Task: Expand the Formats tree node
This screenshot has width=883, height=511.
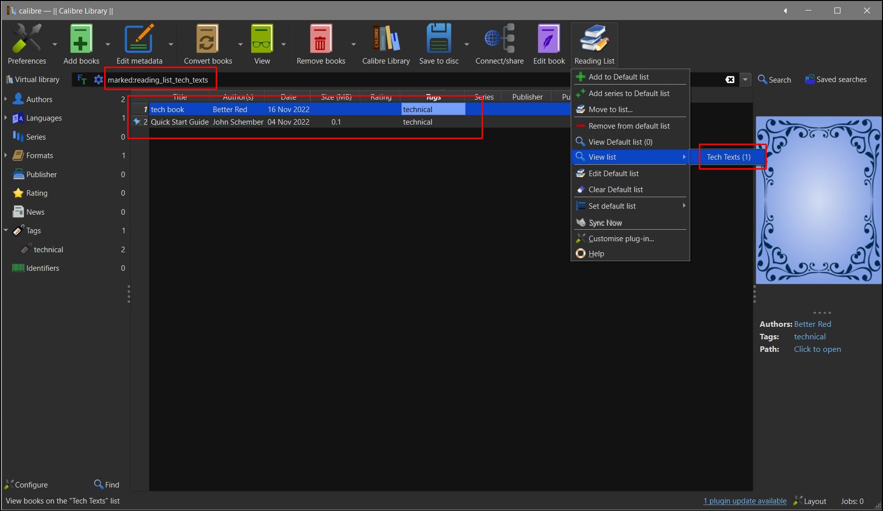Action: pos(6,156)
